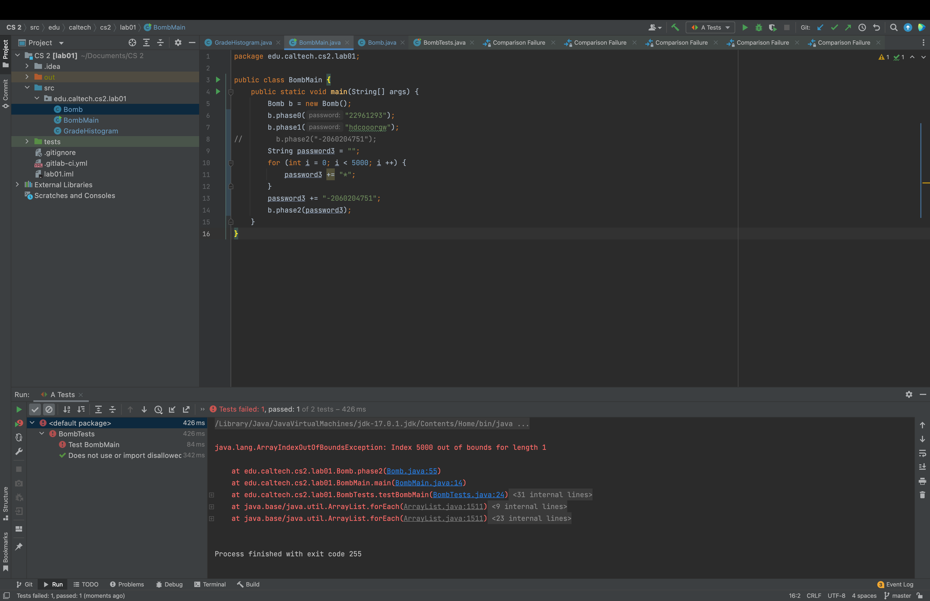Toggle show passed tests checkmark filter

tap(35, 409)
